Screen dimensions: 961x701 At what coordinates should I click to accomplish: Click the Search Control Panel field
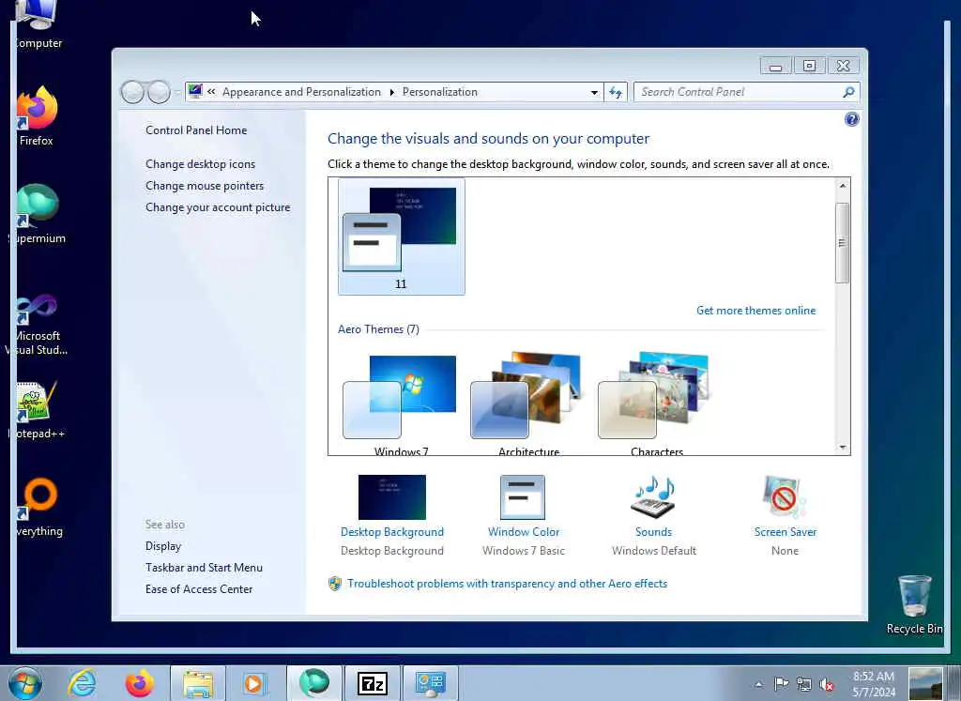click(739, 92)
